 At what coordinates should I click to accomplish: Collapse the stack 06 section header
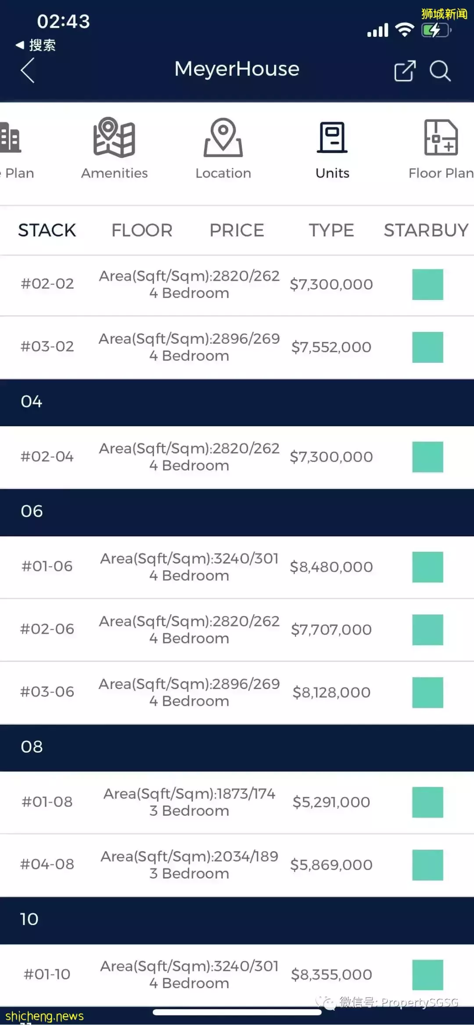click(x=237, y=512)
